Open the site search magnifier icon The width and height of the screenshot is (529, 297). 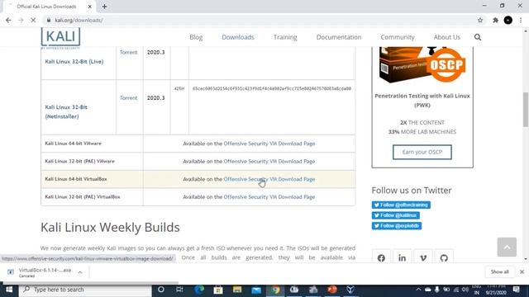(x=478, y=37)
